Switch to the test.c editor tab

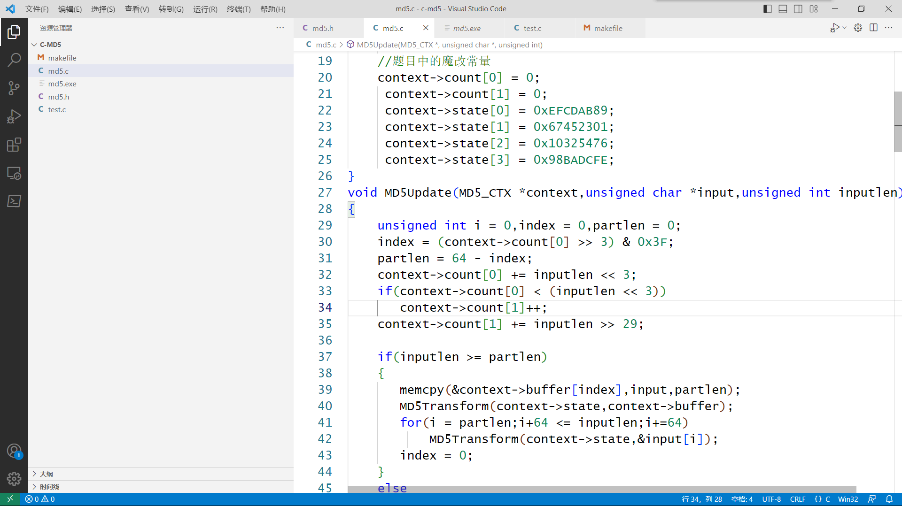pos(532,28)
